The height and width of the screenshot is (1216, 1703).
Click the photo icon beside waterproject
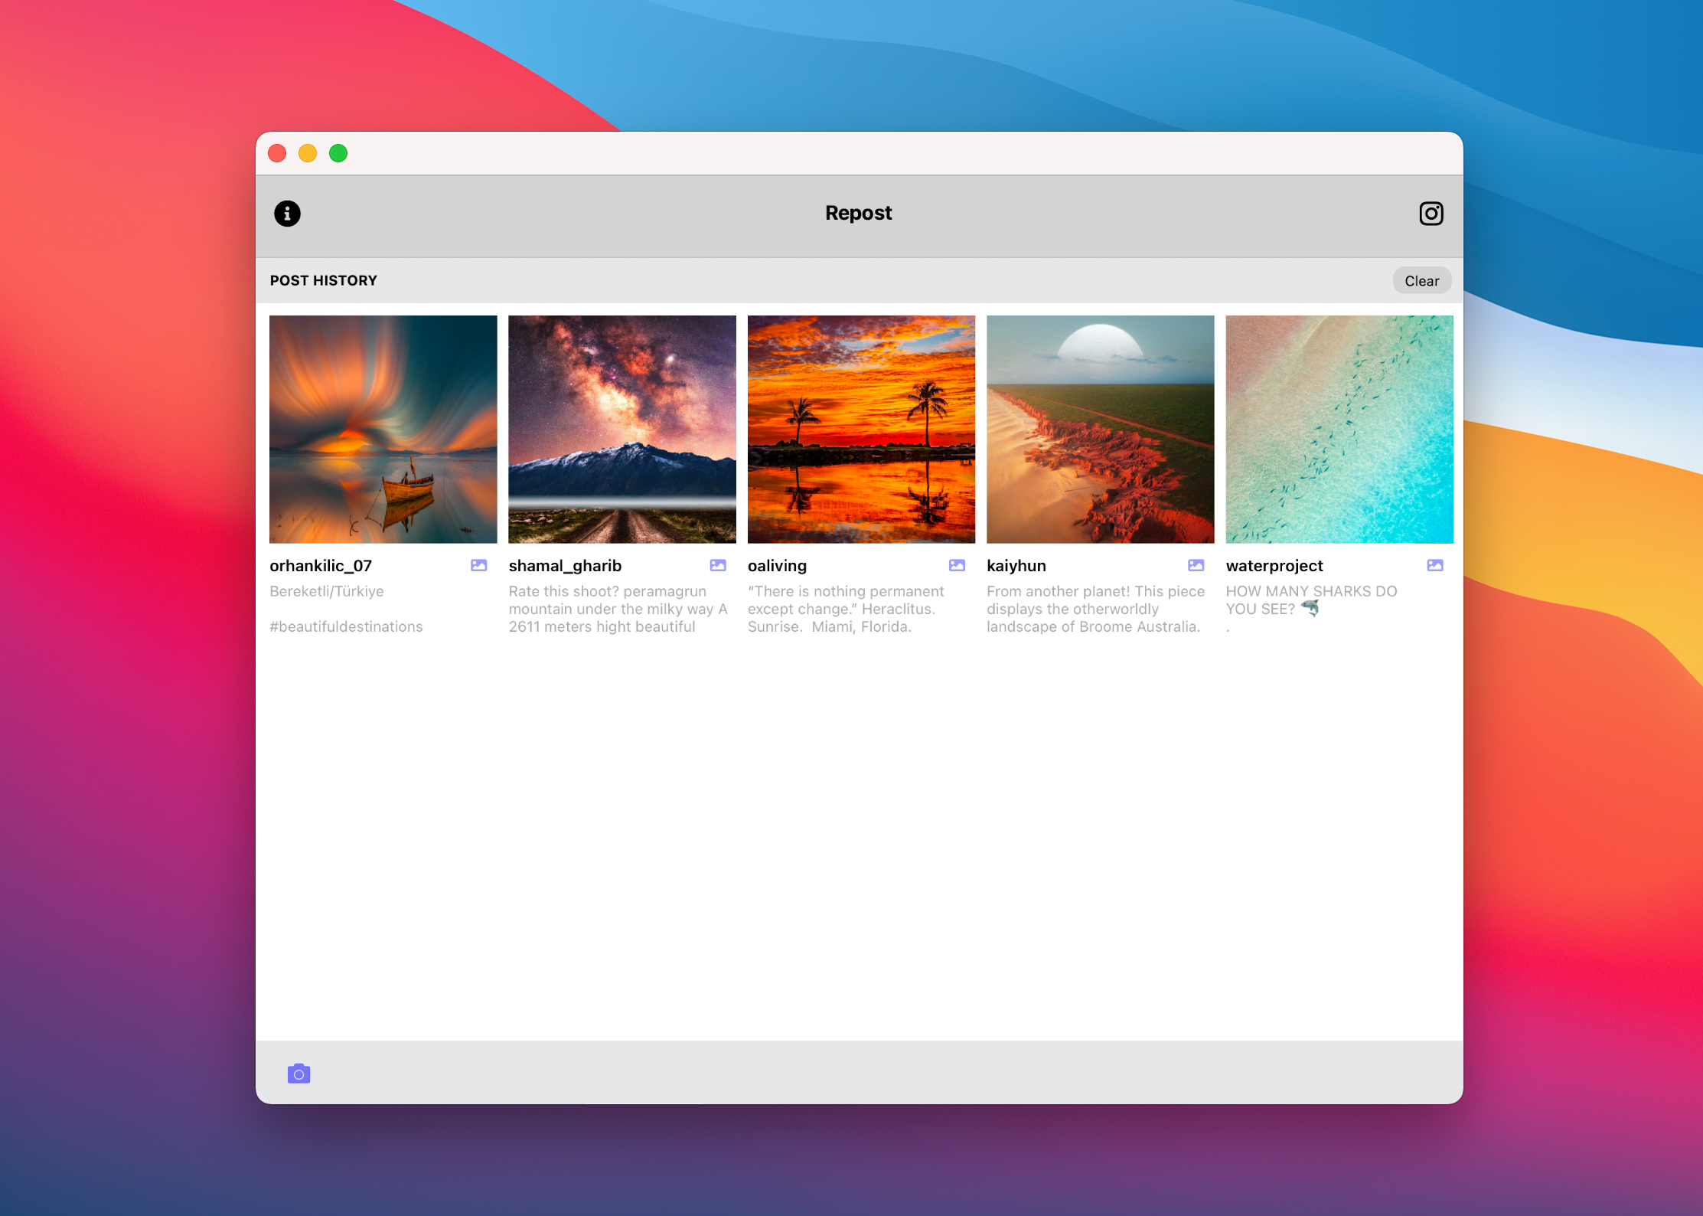pos(1434,564)
